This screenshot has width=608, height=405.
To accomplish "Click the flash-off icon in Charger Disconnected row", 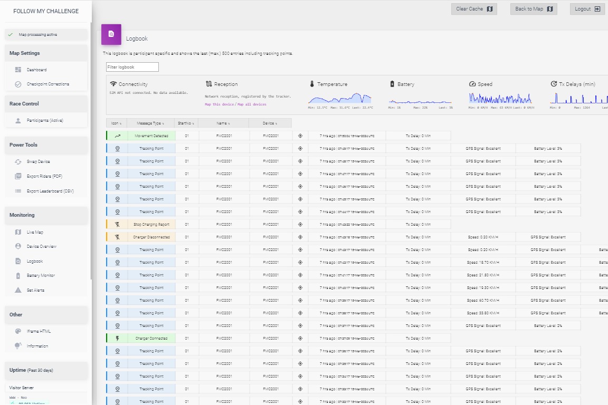I will click(x=118, y=237).
